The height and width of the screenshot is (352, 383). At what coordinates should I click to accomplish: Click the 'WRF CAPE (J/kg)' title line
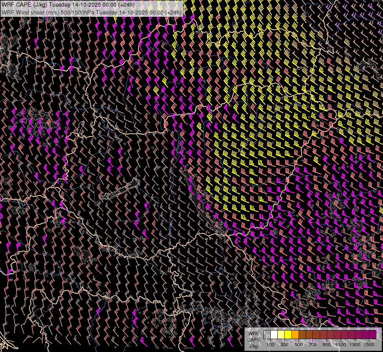(x=68, y=5)
